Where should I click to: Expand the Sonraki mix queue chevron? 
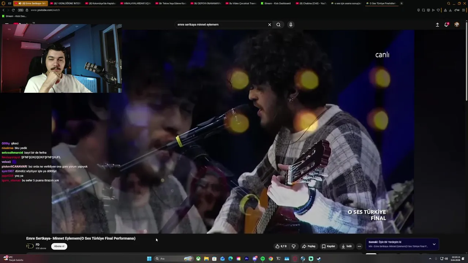(434, 244)
